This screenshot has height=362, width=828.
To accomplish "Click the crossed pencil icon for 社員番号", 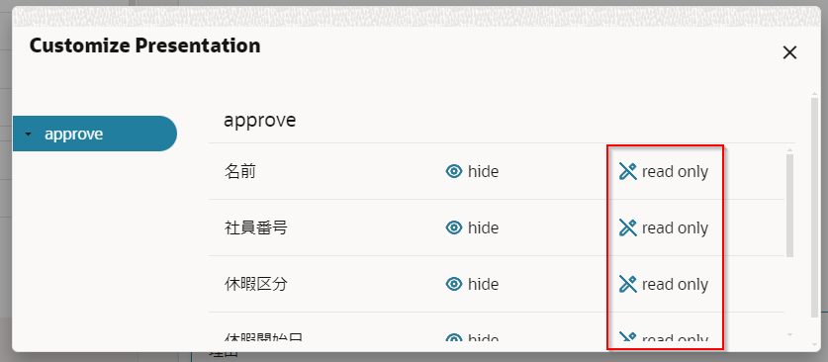I will [627, 227].
